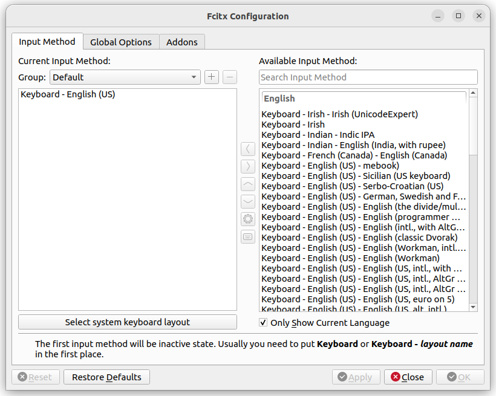This screenshot has width=496, height=396.
Task: Select English (US) - mebook) entry
Action: tap(364, 166)
